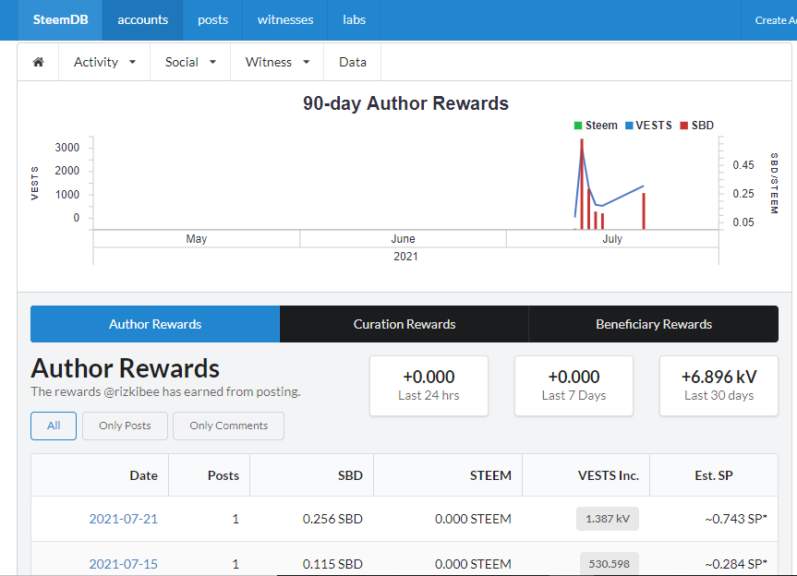Click the 90-day Author Rewards chart title
Image resolution: width=797 pixels, height=576 pixels.
click(405, 103)
